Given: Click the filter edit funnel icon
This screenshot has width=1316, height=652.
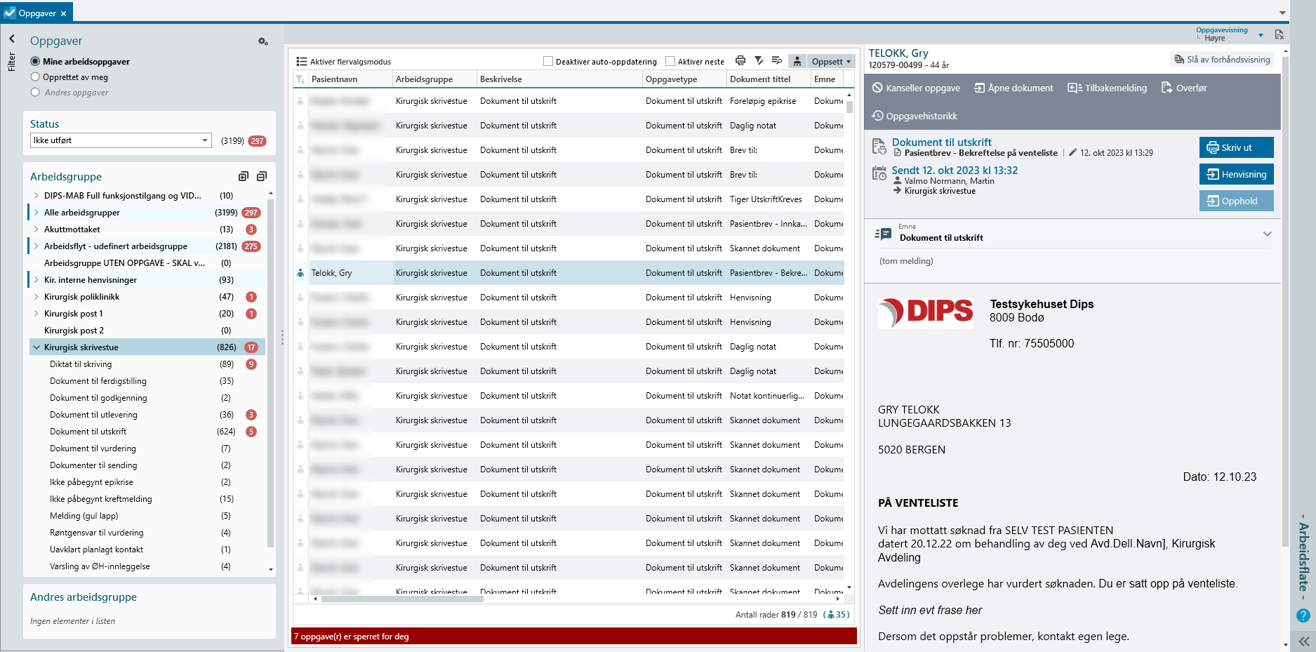Looking at the screenshot, I should [759, 61].
